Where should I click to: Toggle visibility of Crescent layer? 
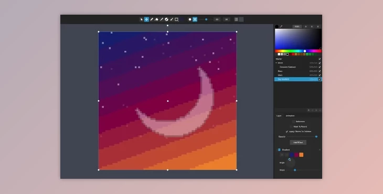point(320,67)
